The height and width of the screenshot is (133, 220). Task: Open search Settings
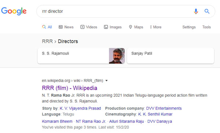pos(189,27)
